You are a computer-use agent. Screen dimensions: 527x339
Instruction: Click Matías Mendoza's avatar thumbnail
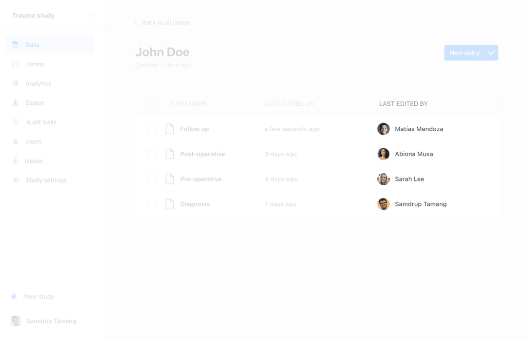coord(384,129)
